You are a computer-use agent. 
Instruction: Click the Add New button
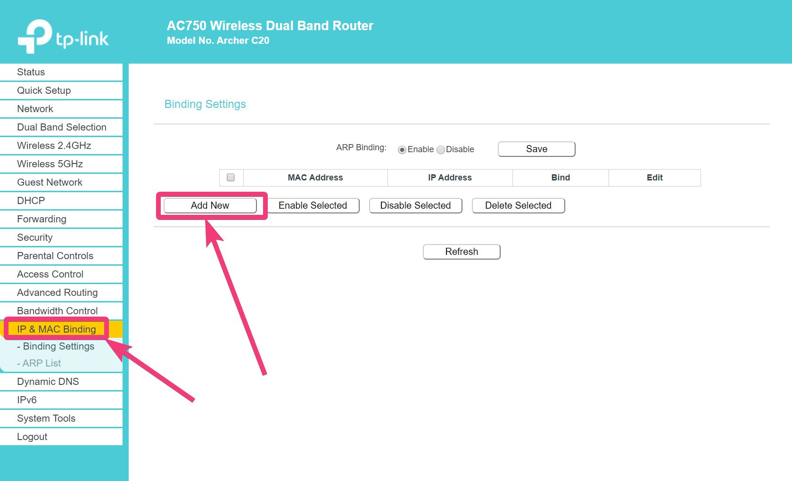tap(210, 205)
